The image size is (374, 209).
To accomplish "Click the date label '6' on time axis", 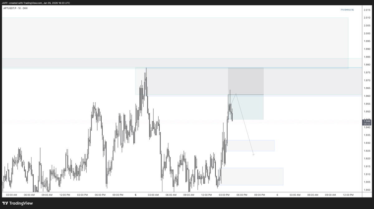I will click(277, 195).
